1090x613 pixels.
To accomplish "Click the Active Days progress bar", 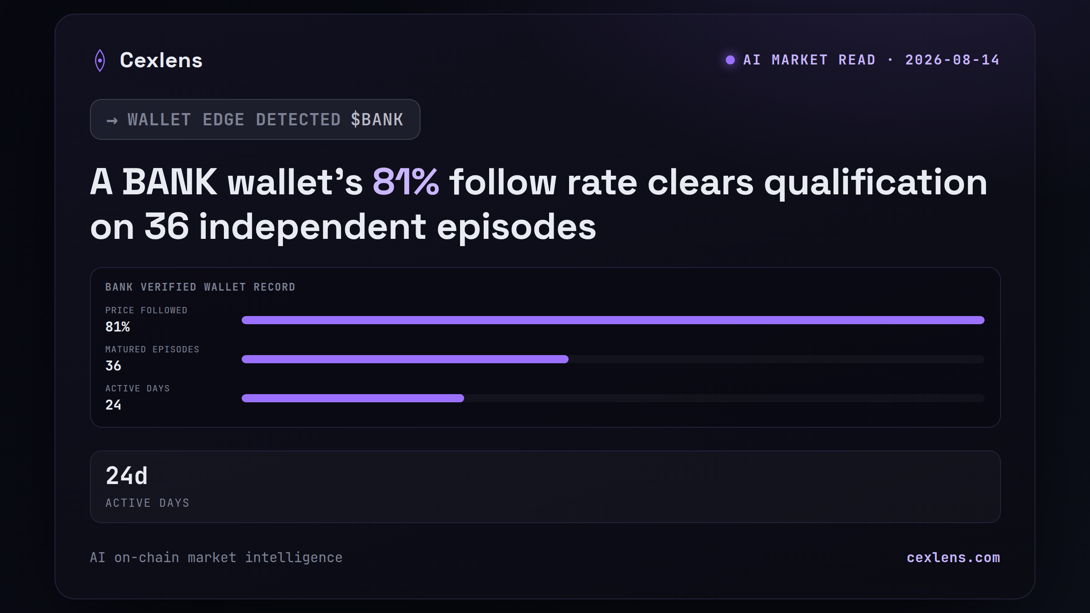I will [613, 398].
